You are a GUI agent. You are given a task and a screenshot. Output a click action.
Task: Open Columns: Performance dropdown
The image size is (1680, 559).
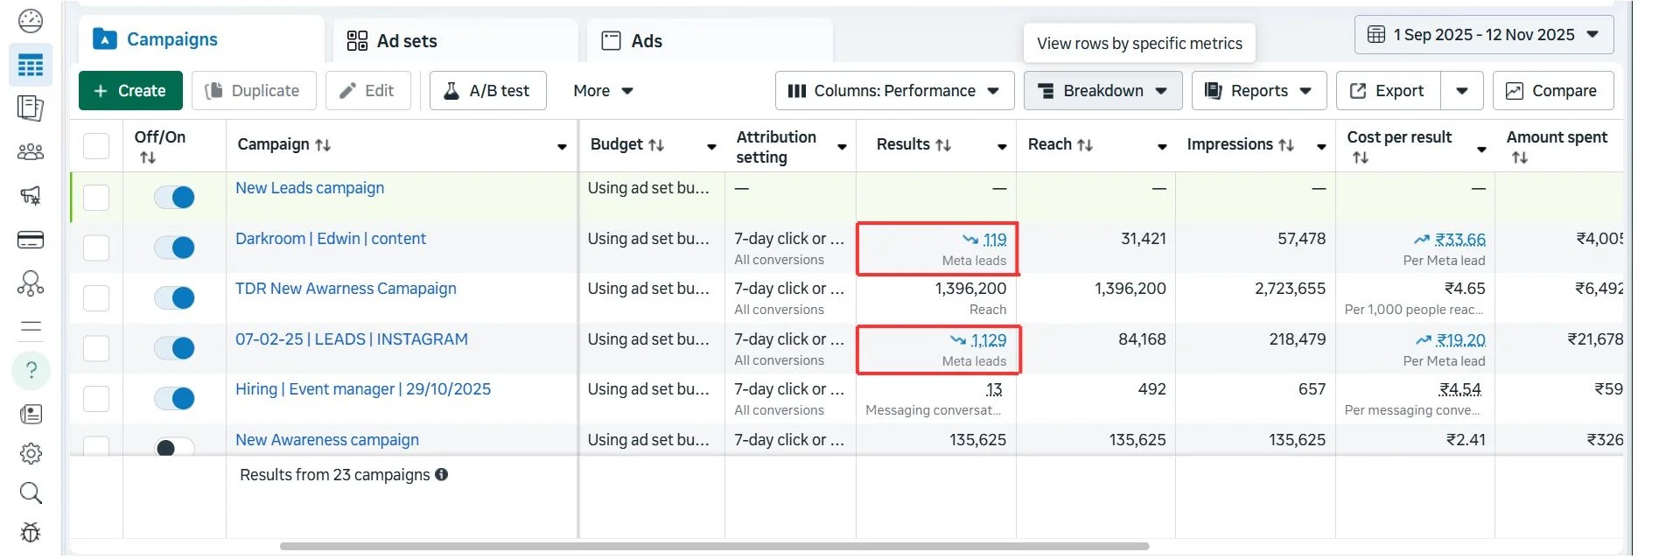pyautogui.click(x=894, y=91)
